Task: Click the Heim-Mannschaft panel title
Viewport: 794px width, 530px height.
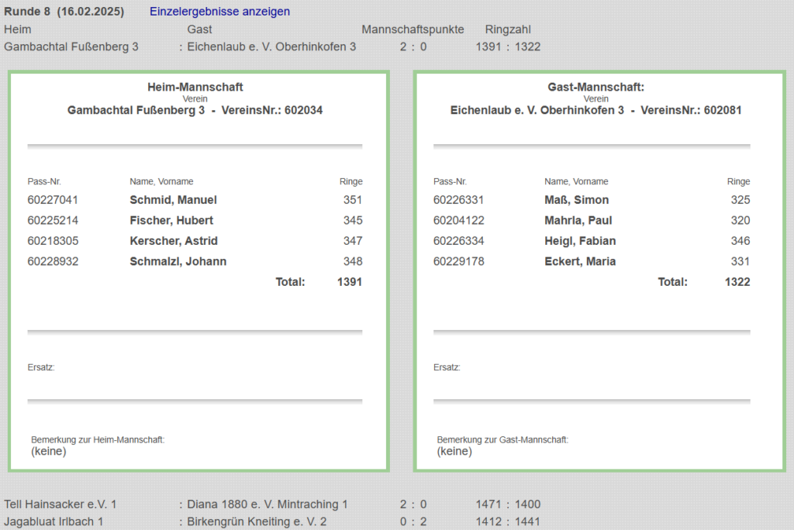Action: coord(195,88)
